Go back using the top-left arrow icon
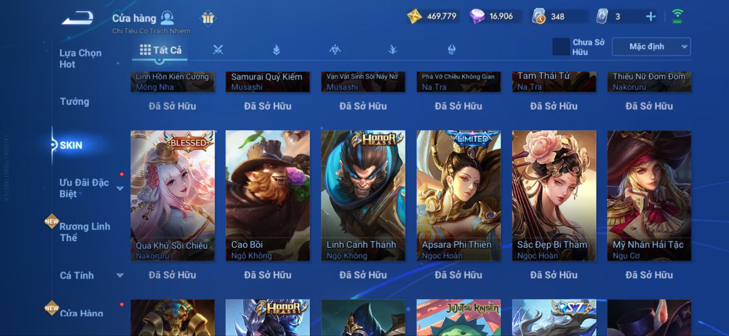Image resolution: width=729 pixels, height=336 pixels. pyautogui.click(x=77, y=18)
